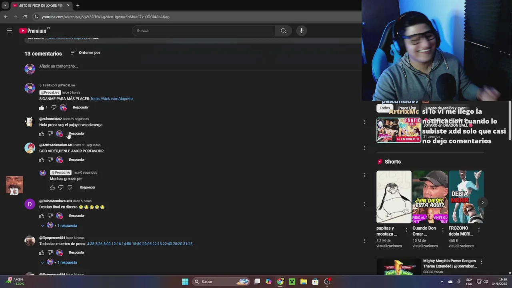Open the FROZONO debía MORIR Short
512x288 pixels.
tap(466, 197)
